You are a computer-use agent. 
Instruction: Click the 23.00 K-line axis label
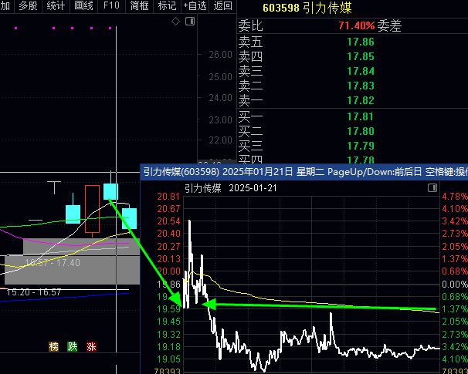tap(220, 120)
